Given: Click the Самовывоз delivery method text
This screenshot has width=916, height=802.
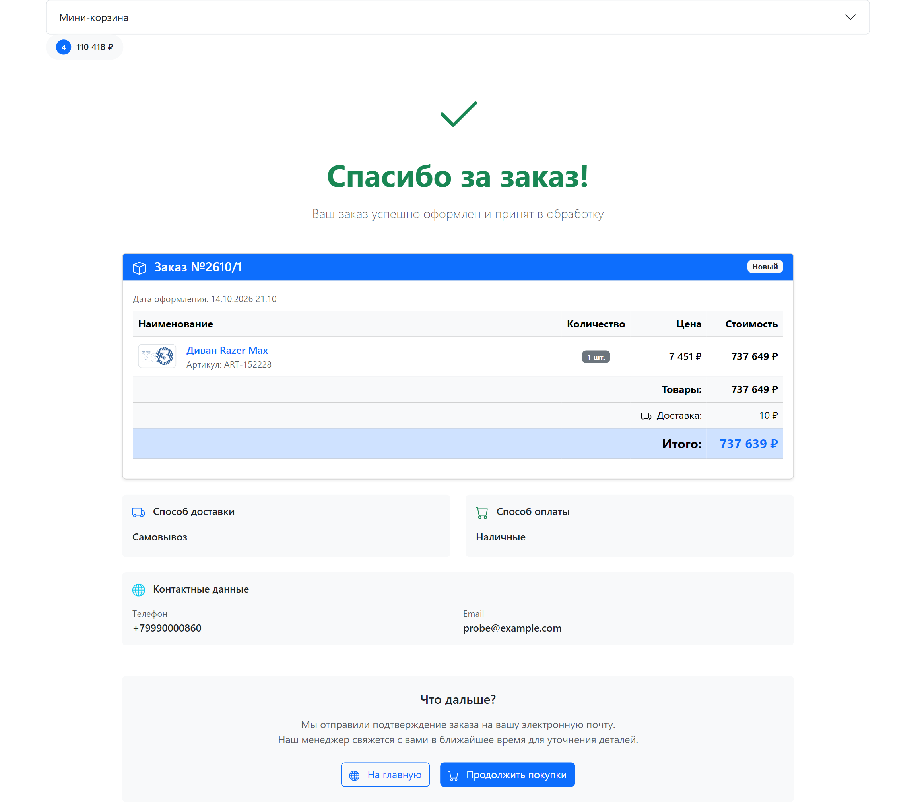Looking at the screenshot, I should coord(160,537).
